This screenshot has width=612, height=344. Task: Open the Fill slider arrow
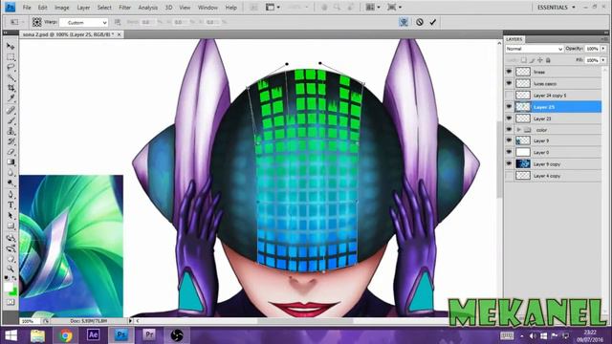pos(603,60)
